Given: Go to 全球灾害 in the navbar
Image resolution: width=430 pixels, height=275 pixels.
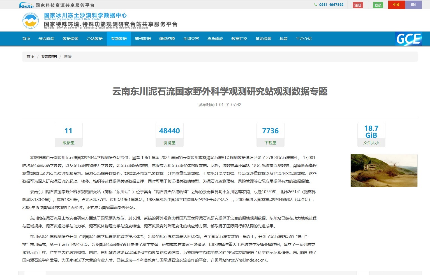Looking at the screenshot, I should (x=191, y=39).
